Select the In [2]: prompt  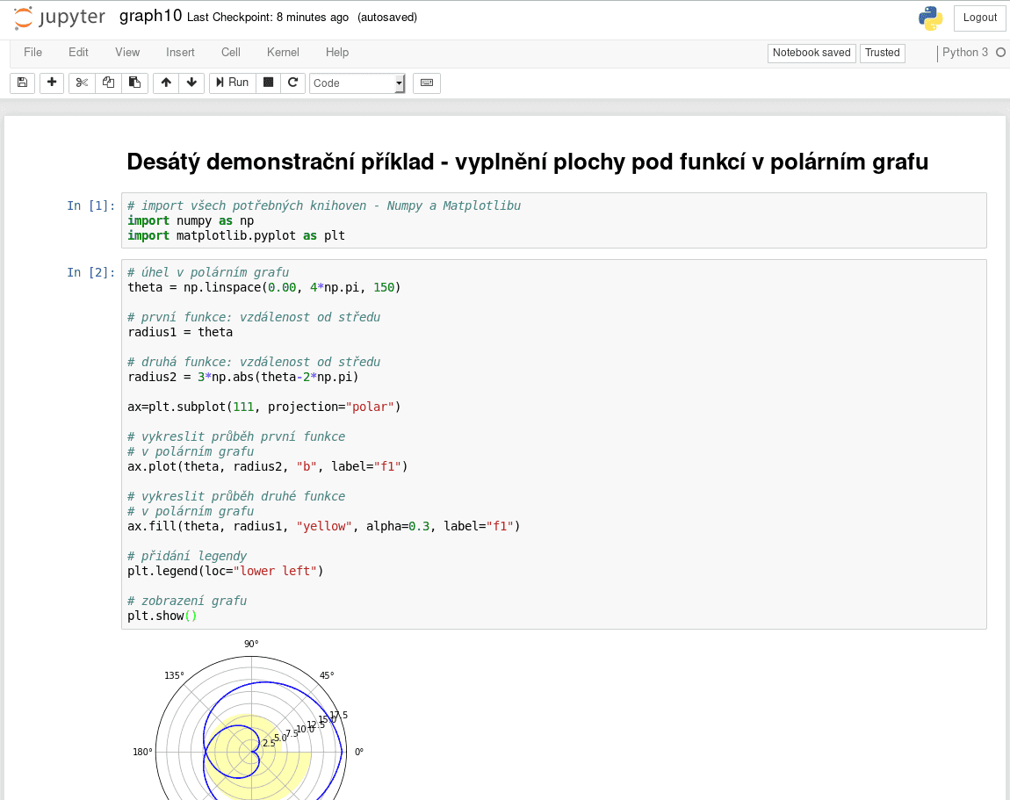pos(90,272)
